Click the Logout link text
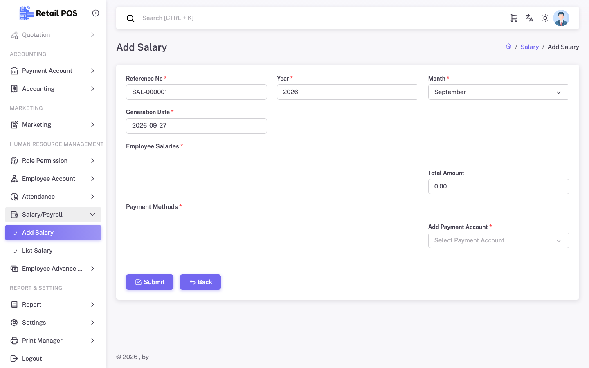The width and height of the screenshot is (589, 368). pyautogui.click(x=32, y=359)
